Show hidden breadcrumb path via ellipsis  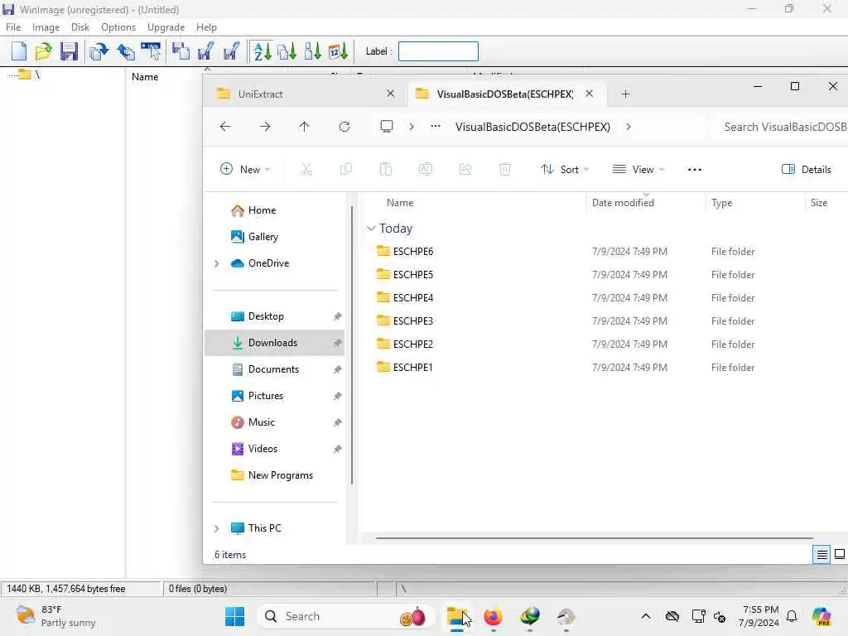(436, 127)
